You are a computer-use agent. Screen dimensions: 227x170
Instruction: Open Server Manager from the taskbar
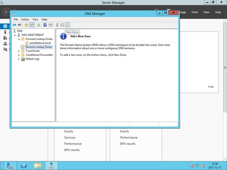(10, 165)
